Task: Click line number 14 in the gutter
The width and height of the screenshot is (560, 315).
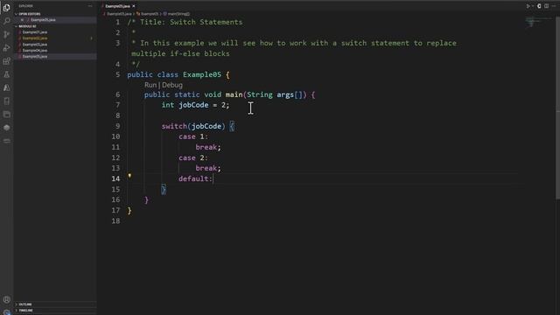Action: pyautogui.click(x=115, y=178)
